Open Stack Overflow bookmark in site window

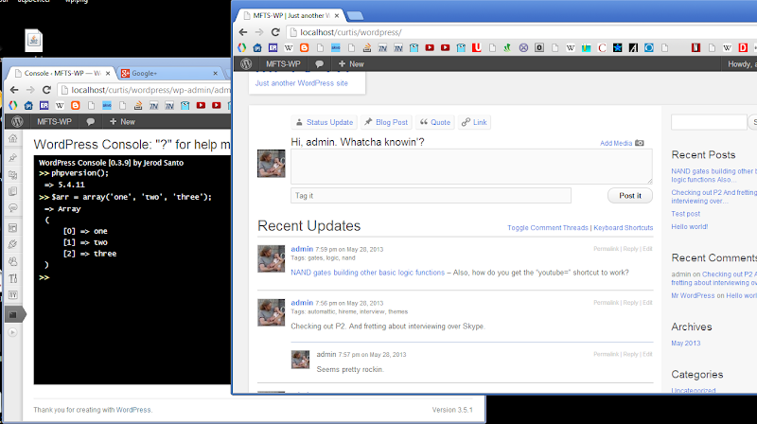367,48
